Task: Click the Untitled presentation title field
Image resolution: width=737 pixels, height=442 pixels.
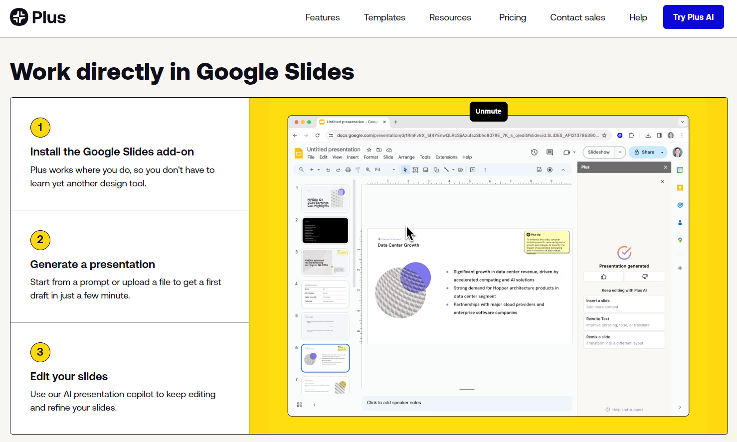Action: (x=334, y=149)
